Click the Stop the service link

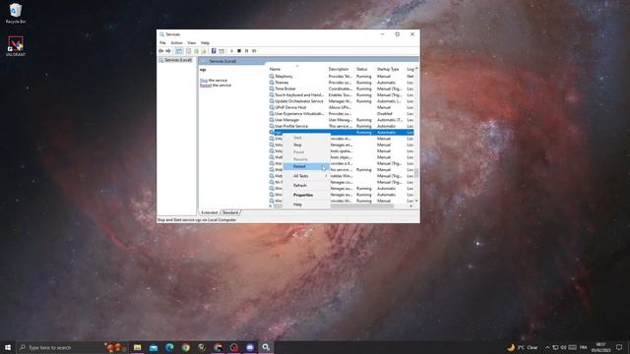(204, 81)
